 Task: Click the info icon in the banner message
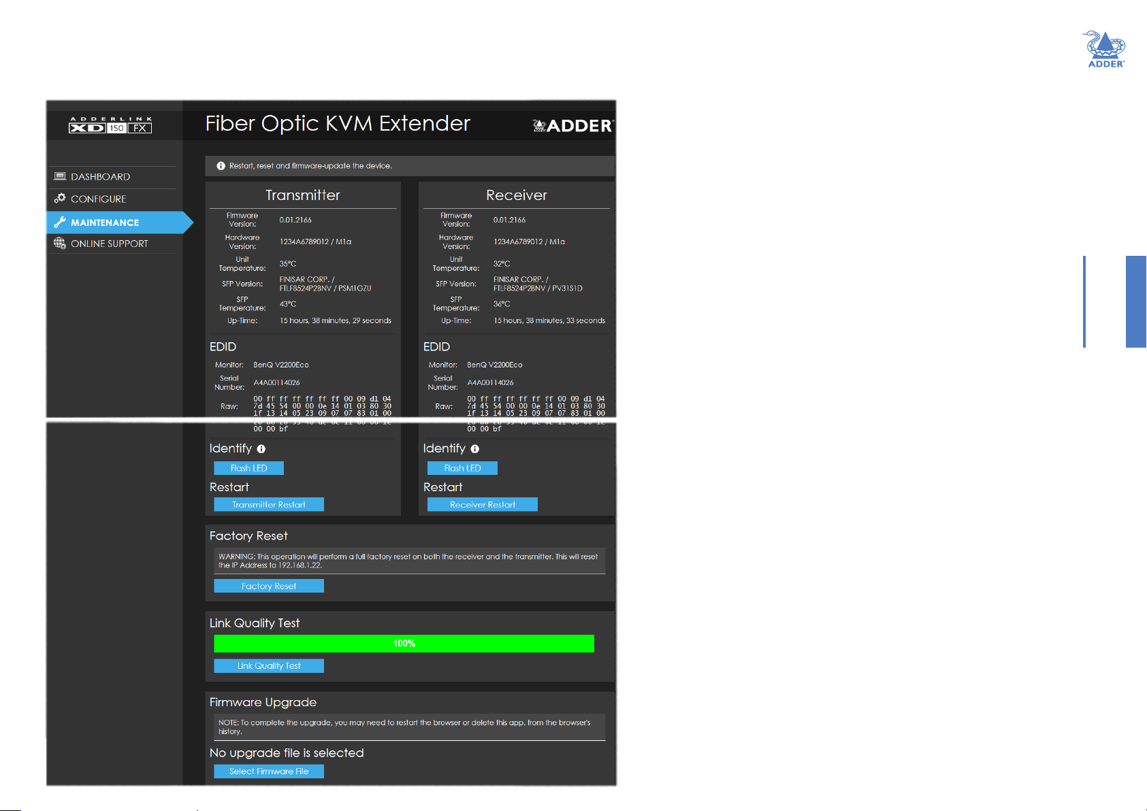click(221, 166)
